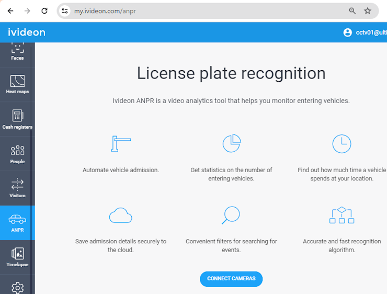The image size is (387, 294).
Task: Click the magnifying glass search filters icon
Action: [231, 215]
